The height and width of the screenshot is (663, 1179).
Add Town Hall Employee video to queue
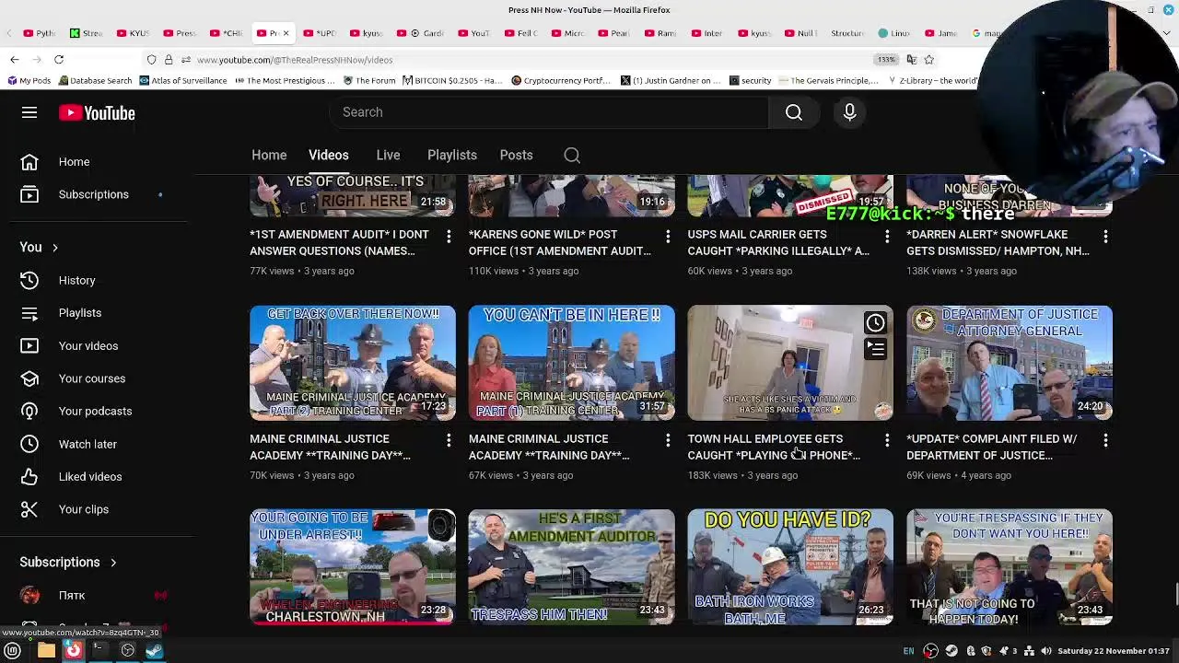tap(875, 348)
